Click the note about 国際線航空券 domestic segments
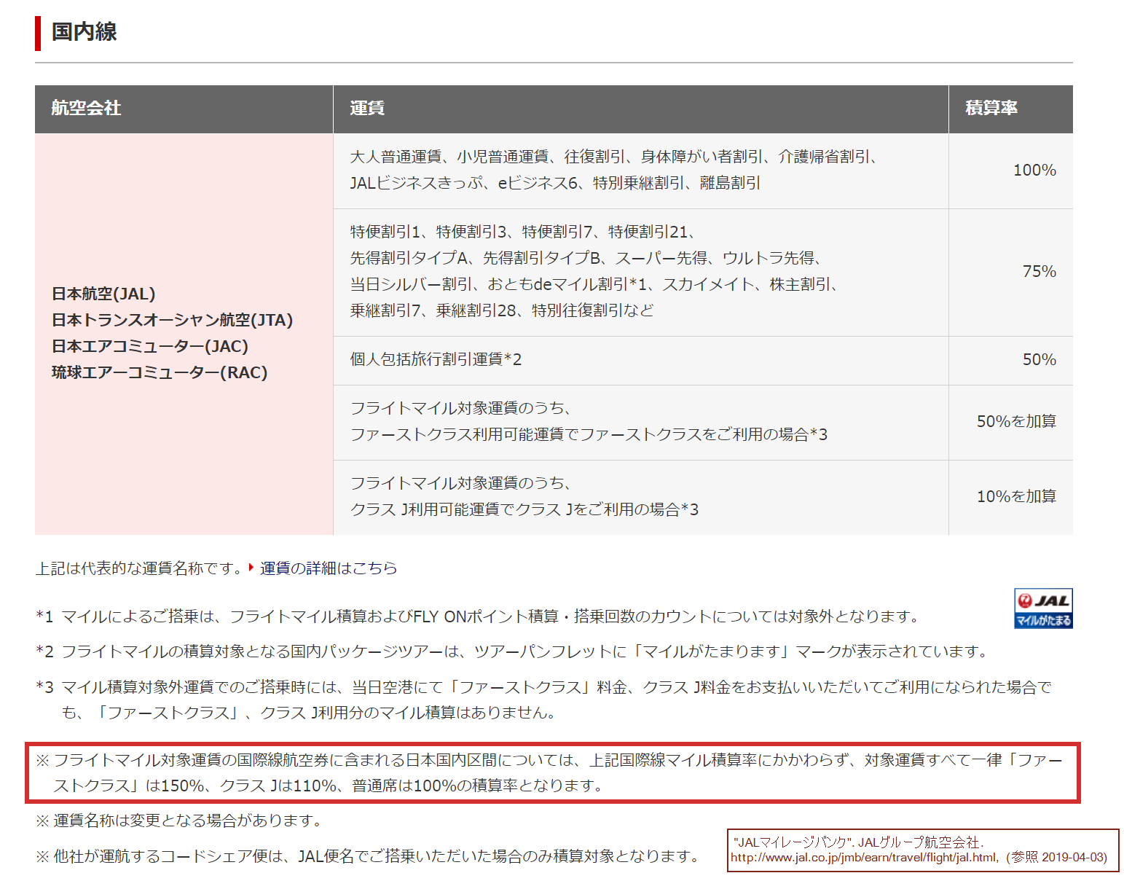Viewport: 1124px width, 881px height. pos(550,772)
